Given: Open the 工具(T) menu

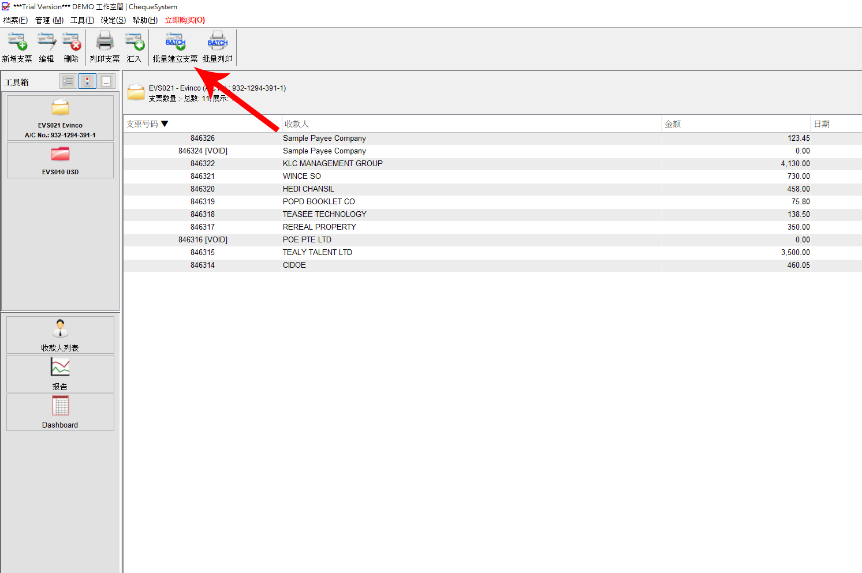Looking at the screenshot, I should click(82, 20).
